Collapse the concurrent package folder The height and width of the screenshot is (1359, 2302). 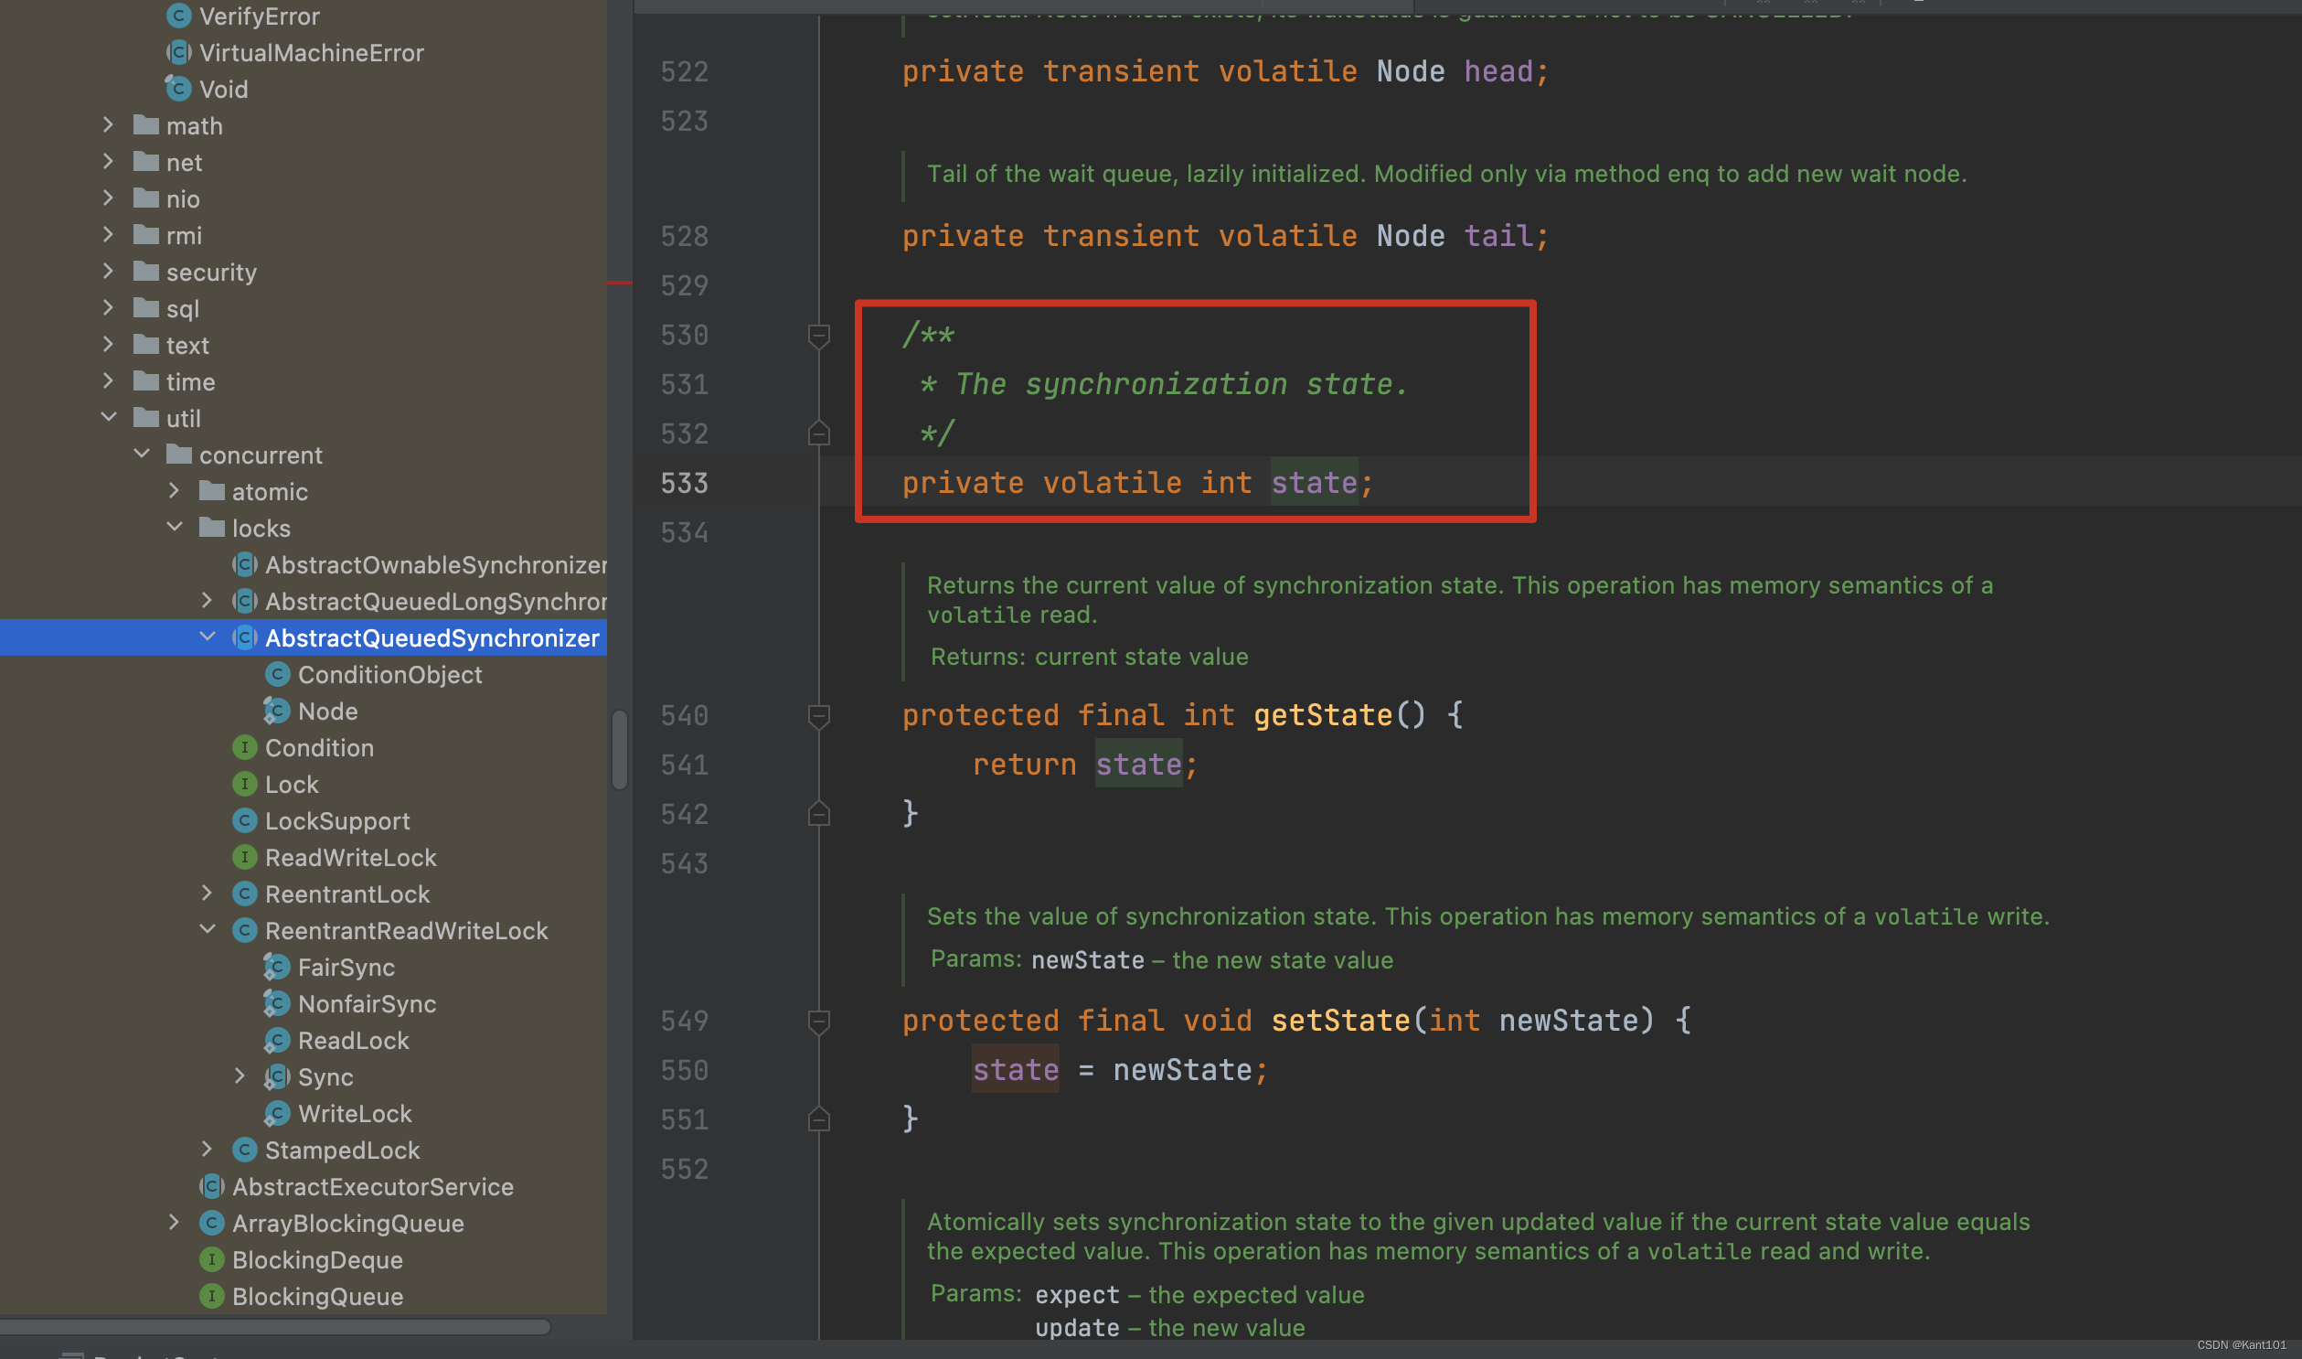[142, 455]
